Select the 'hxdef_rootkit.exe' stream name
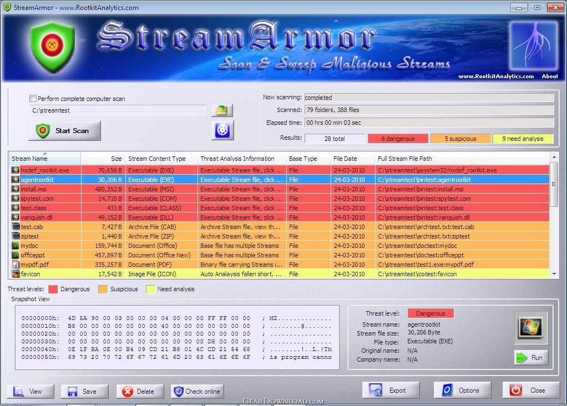 pos(45,170)
